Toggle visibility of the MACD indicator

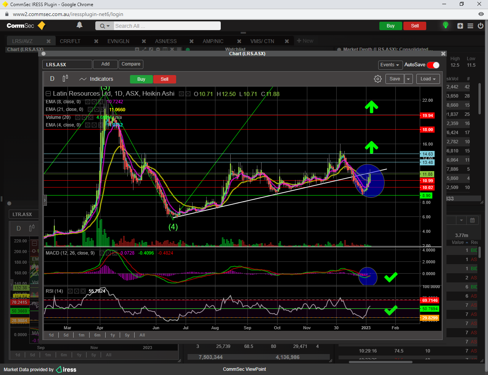pyautogui.click(x=102, y=253)
